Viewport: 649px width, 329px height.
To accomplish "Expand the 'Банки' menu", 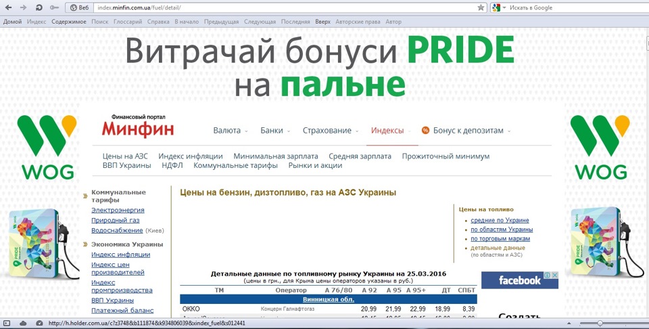I will [275, 131].
